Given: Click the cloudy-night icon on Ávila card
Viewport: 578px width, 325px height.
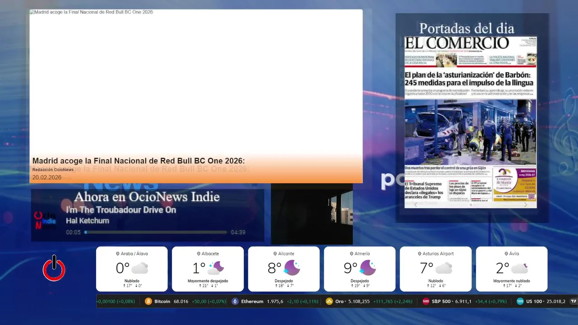Looking at the screenshot, I should coord(520,268).
